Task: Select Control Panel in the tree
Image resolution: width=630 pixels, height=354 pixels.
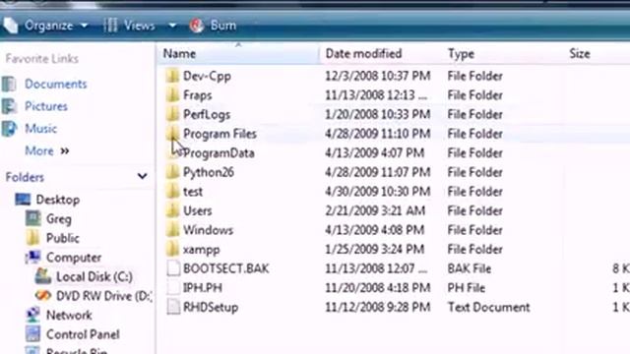Action: [83, 334]
